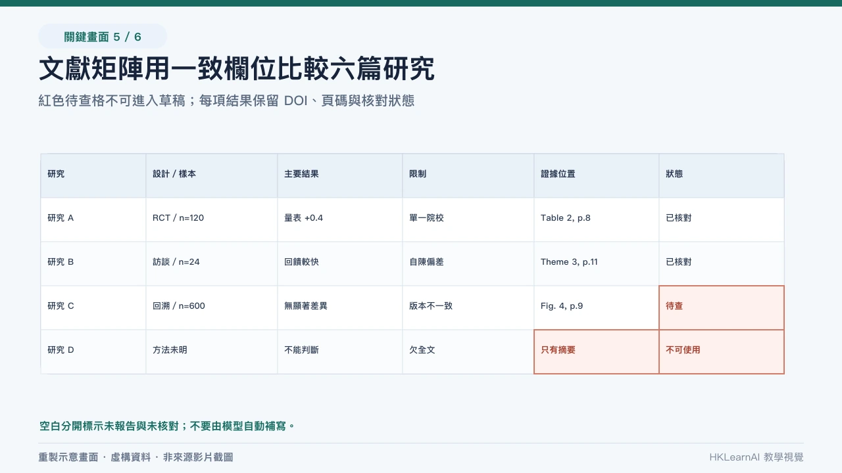Click the 研究 B cell

[x=93, y=264]
